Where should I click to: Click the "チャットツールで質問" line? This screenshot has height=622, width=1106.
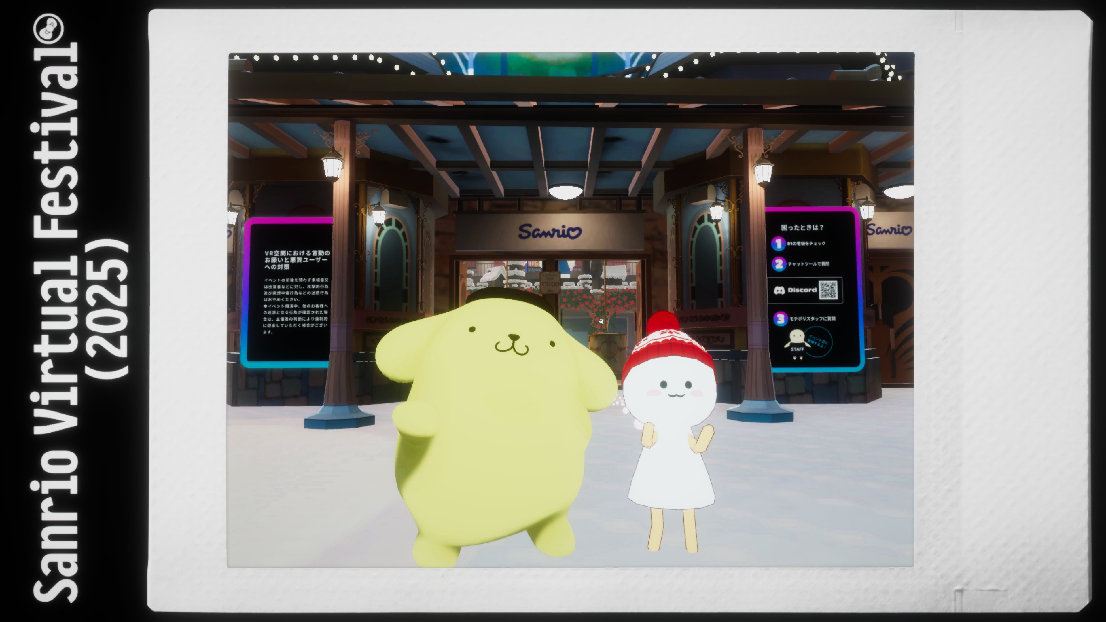(809, 264)
